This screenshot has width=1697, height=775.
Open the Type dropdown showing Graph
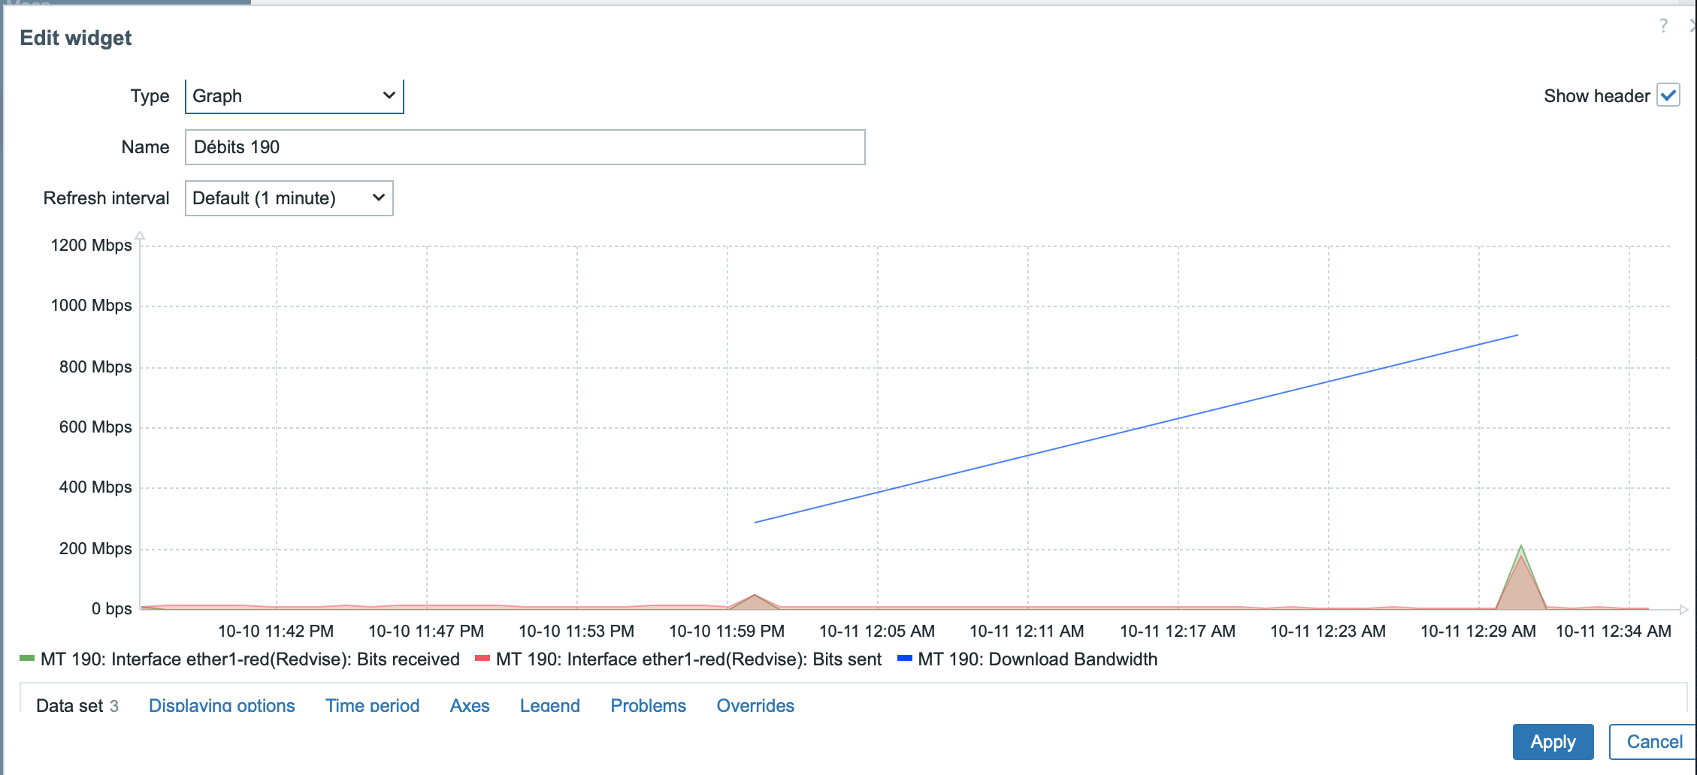click(x=295, y=96)
